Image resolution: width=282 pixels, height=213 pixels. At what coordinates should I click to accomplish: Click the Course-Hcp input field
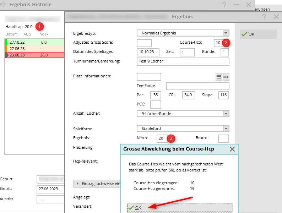(217, 43)
